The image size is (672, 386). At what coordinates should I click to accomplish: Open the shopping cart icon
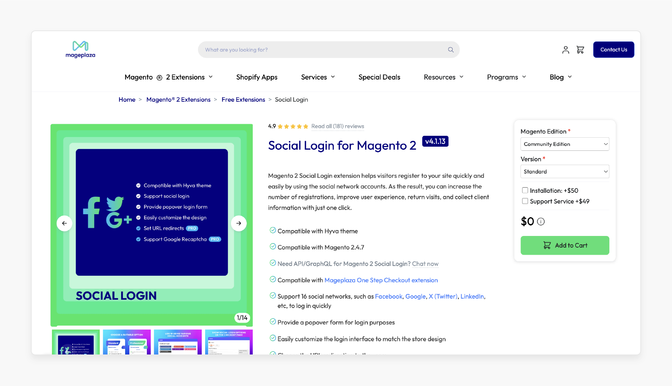(580, 50)
